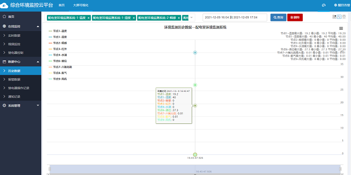Open the sensor multi-select dropdown arrow

click(x=192, y=17)
